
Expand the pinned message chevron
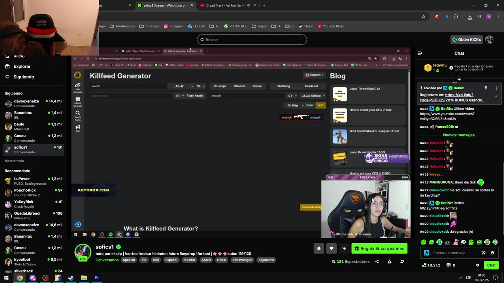[496, 96]
